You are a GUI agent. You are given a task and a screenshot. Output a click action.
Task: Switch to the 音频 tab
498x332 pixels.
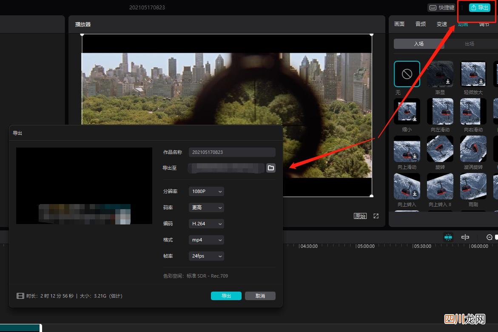pyautogui.click(x=421, y=24)
